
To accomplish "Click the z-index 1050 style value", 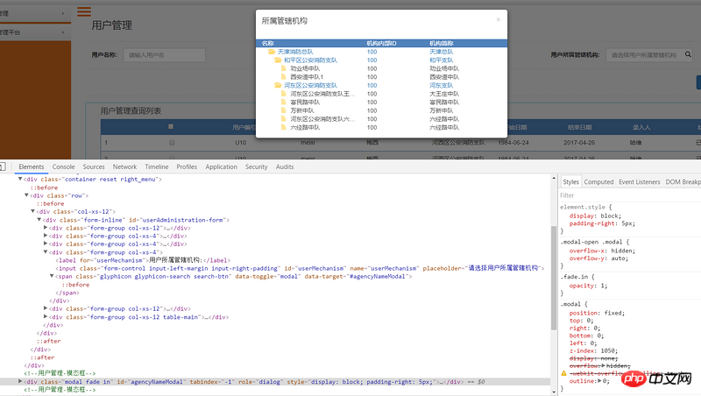I will click(x=608, y=350).
